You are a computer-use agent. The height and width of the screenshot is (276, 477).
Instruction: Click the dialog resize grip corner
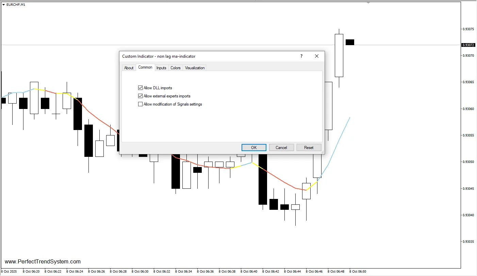[x=323, y=152]
